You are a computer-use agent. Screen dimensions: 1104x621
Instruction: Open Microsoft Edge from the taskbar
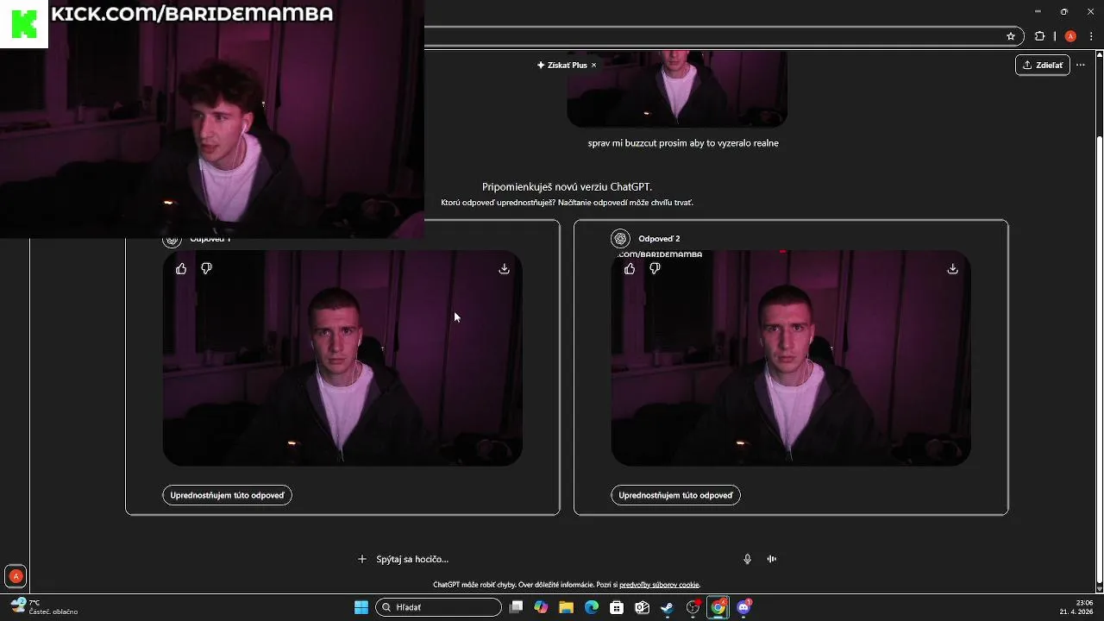click(x=592, y=607)
